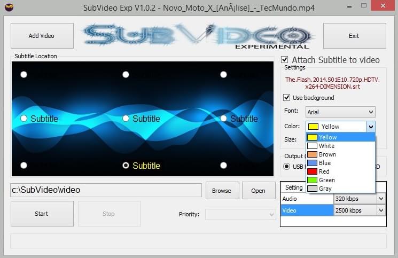Maximize the SubVideo window

pyautogui.click(x=364, y=5)
